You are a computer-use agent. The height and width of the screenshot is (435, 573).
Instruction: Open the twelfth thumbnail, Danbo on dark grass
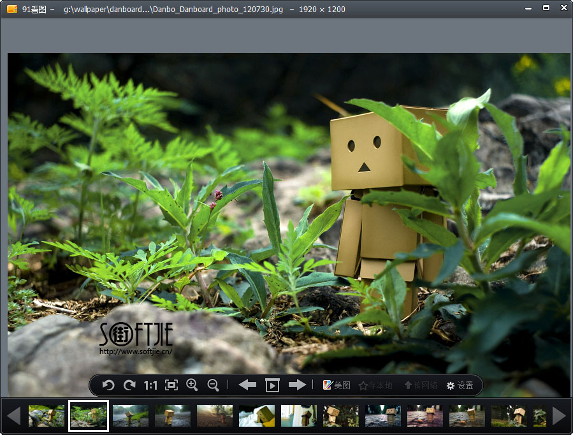coord(509,416)
